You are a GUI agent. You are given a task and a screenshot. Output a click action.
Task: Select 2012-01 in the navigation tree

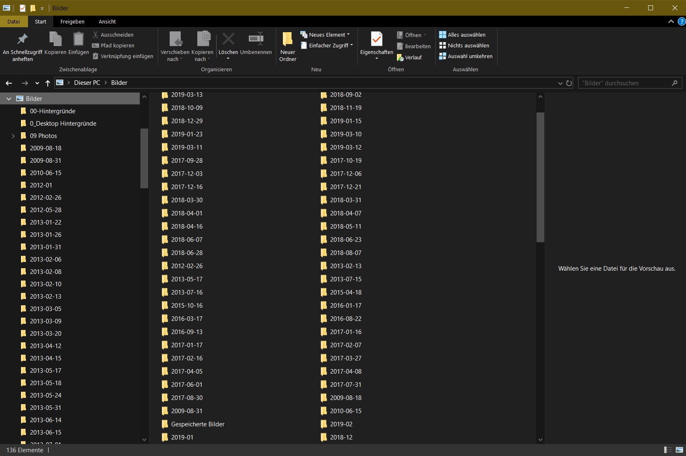coord(41,185)
